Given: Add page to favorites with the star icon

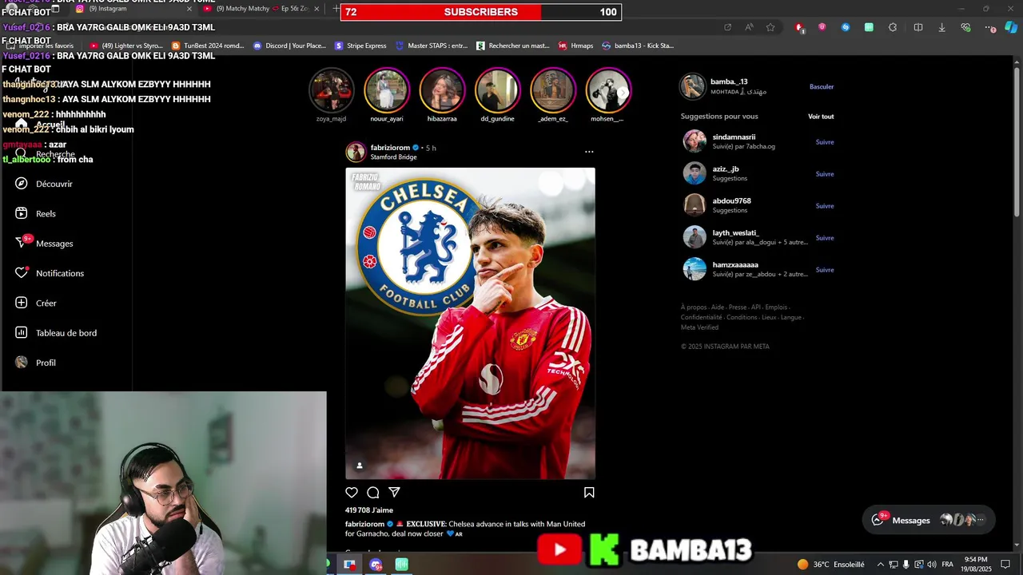Looking at the screenshot, I should pos(770,27).
